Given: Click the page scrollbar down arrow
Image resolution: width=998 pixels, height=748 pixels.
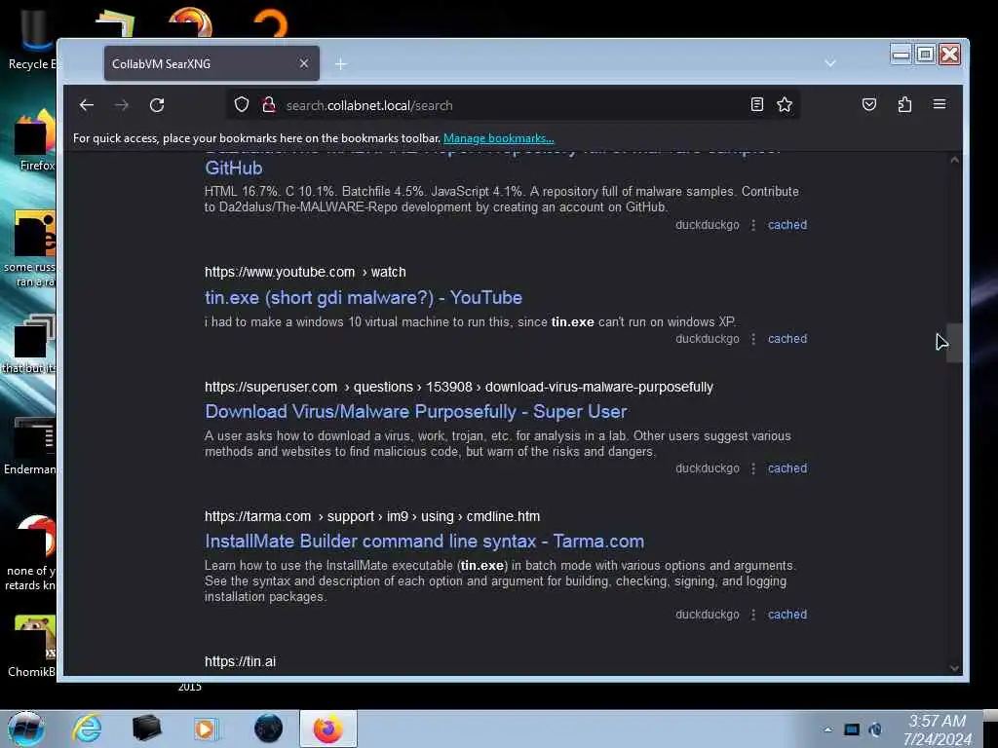Looking at the screenshot, I should [954, 668].
